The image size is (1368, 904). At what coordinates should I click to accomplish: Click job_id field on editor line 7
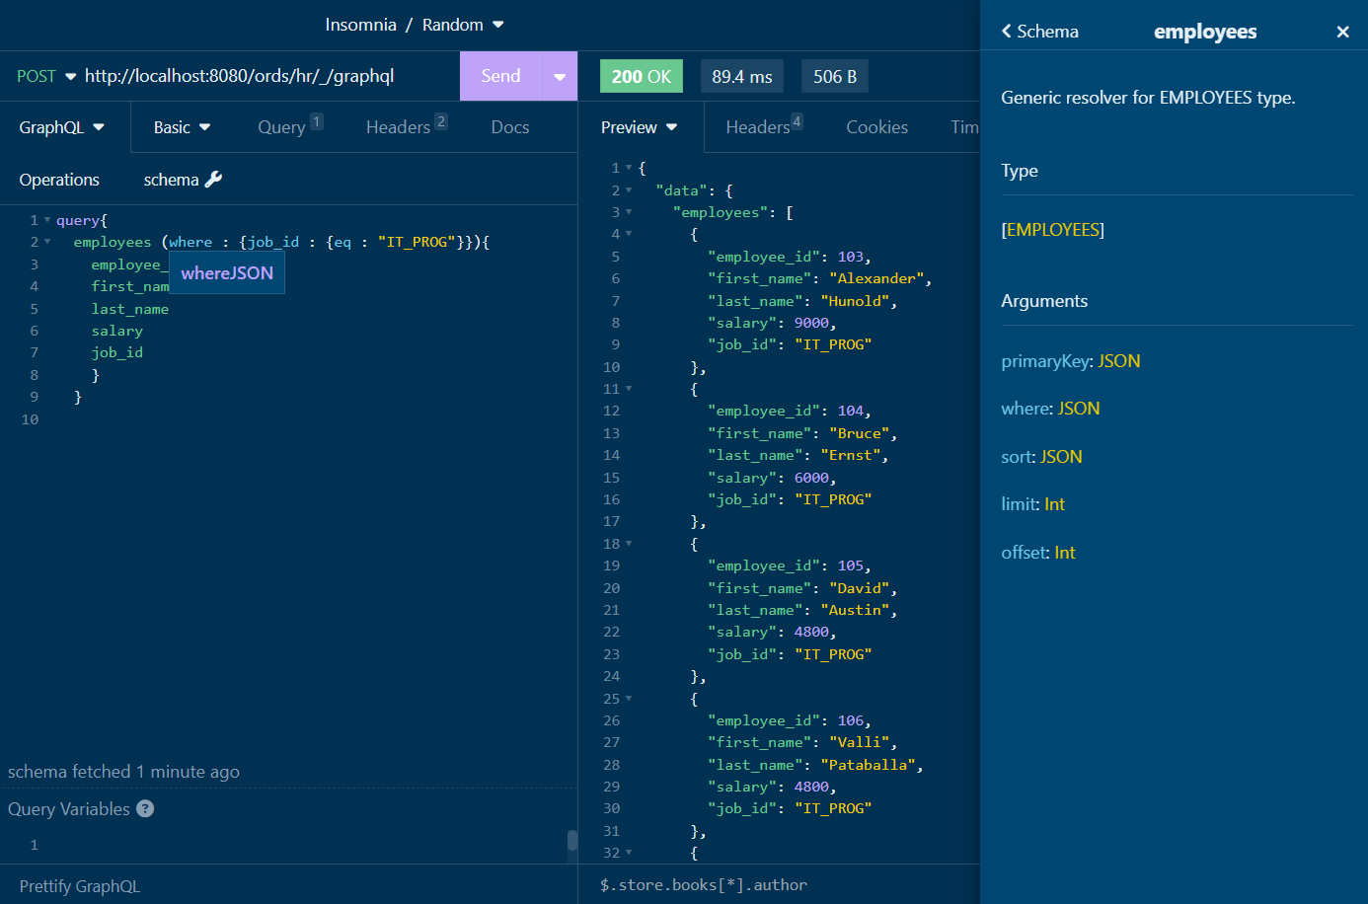tap(117, 352)
